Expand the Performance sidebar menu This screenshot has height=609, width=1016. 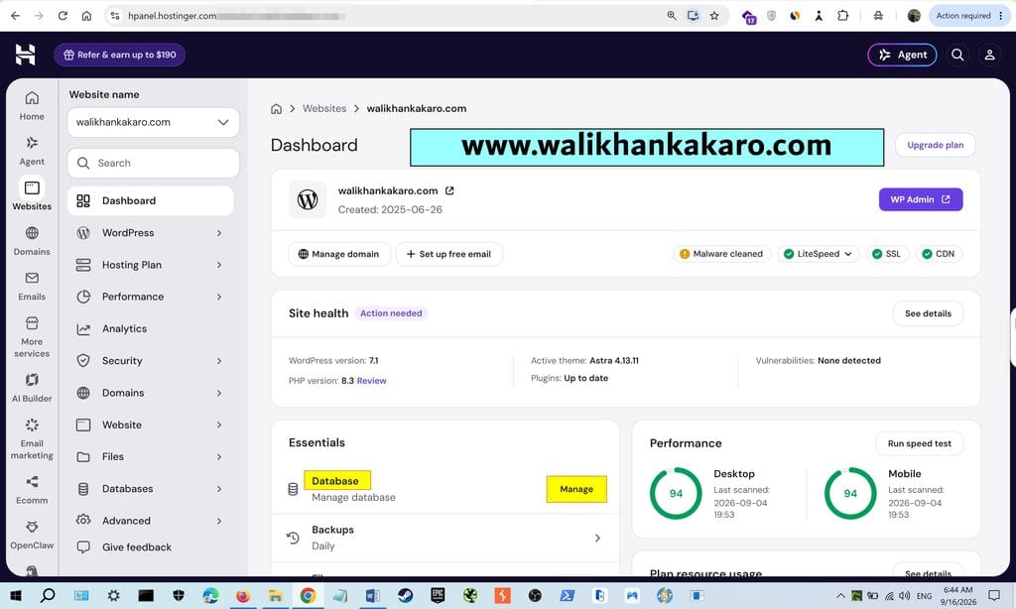coord(219,297)
